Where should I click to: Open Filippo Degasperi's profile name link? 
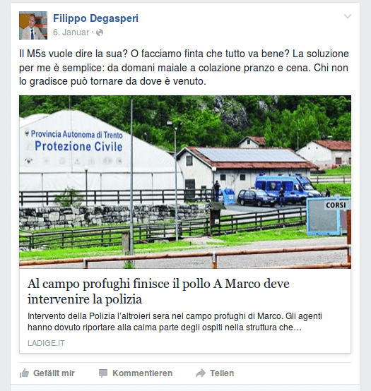click(x=95, y=18)
